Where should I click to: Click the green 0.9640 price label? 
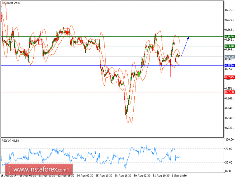click(x=229, y=46)
